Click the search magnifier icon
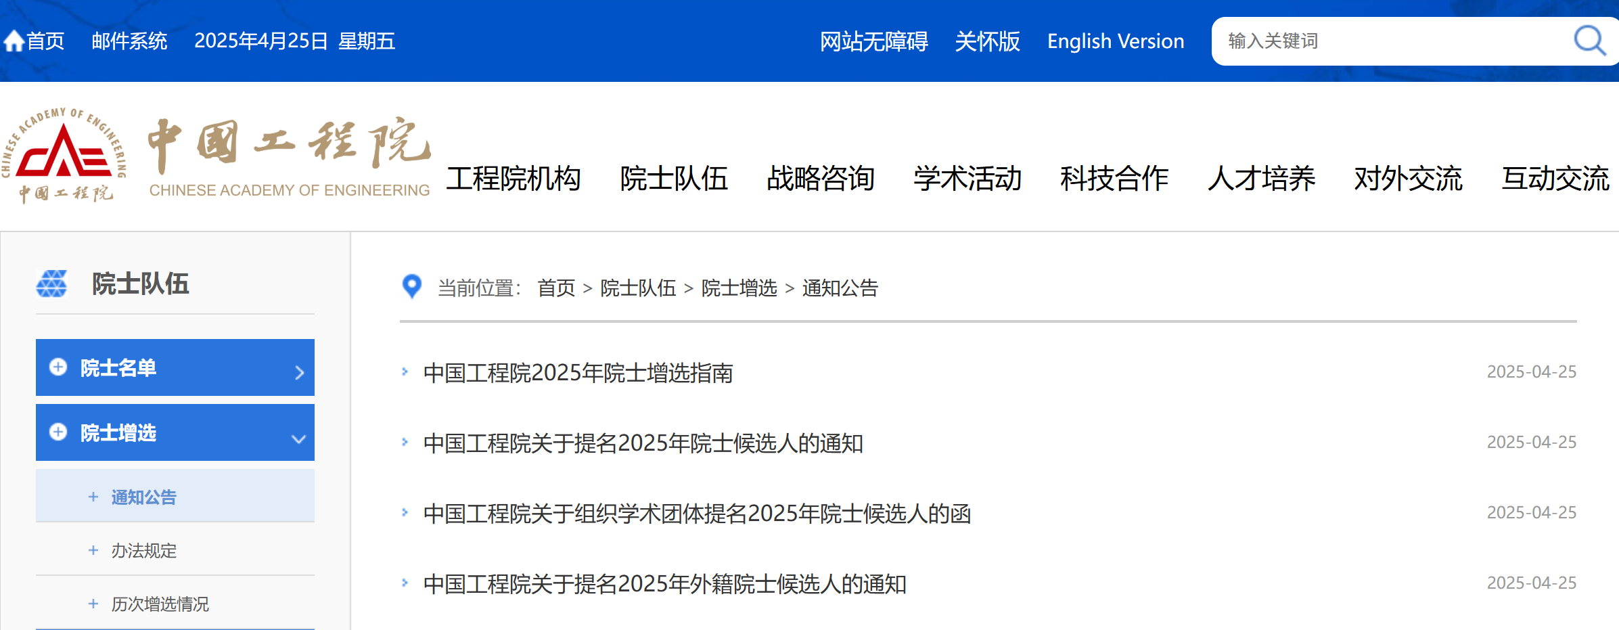 point(1589,41)
